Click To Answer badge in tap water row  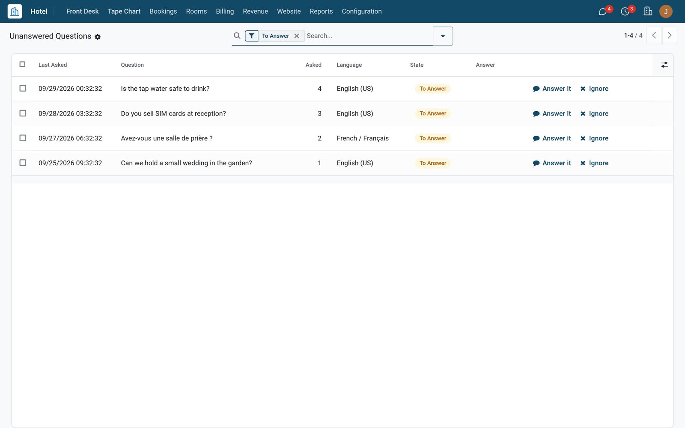tap(433, 89)
